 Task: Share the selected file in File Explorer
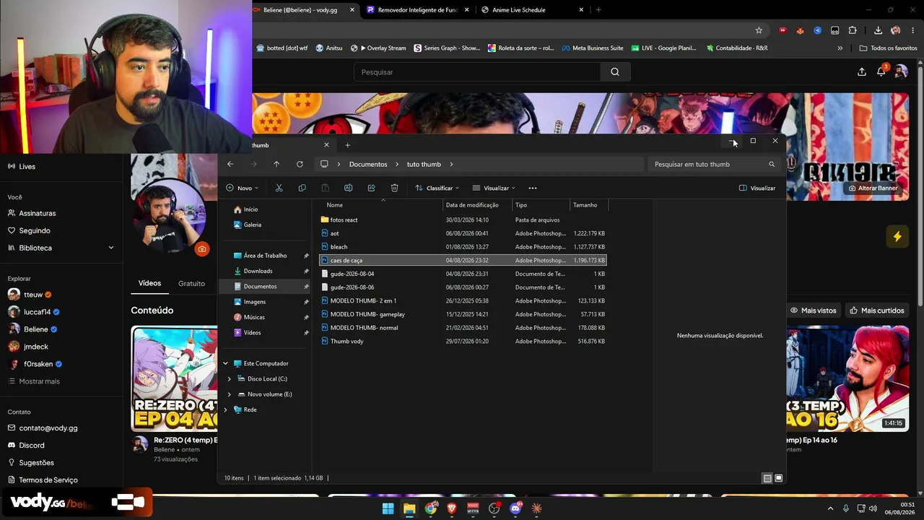371,188
